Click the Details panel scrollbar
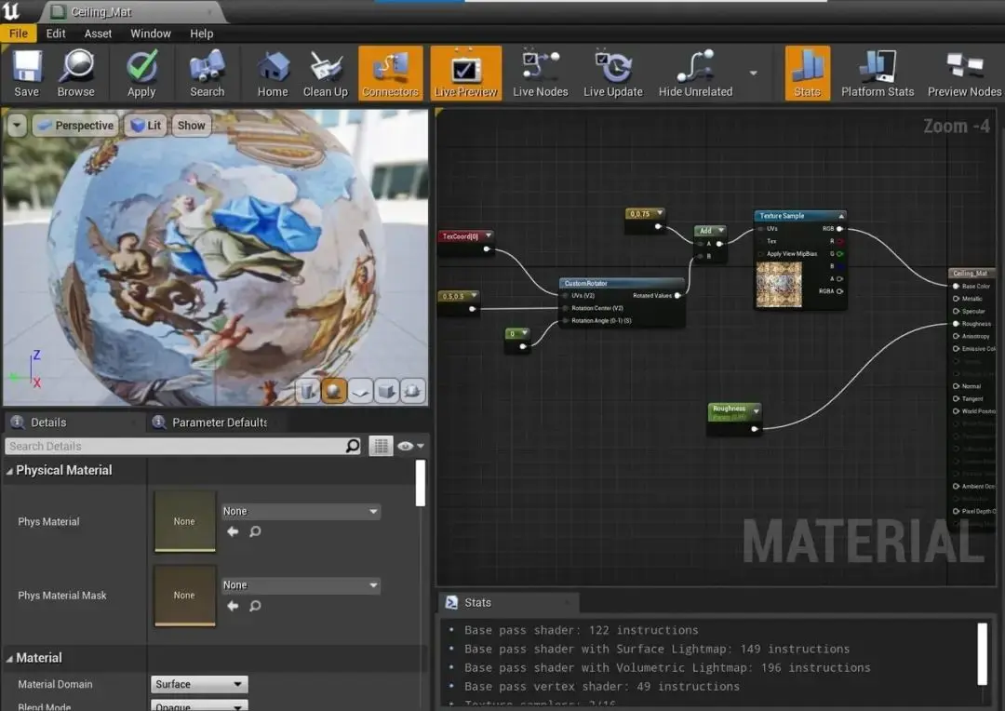 [x=421, y=483]
